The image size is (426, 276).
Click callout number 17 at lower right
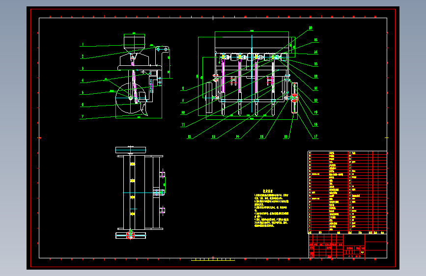(x=316, y=137)
